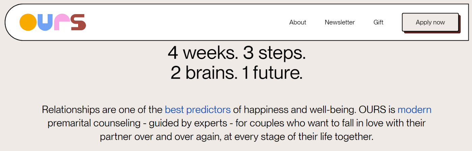Click the blue U letter in the logo
This screenshot has width=472, height=151.
coord(45,23)
